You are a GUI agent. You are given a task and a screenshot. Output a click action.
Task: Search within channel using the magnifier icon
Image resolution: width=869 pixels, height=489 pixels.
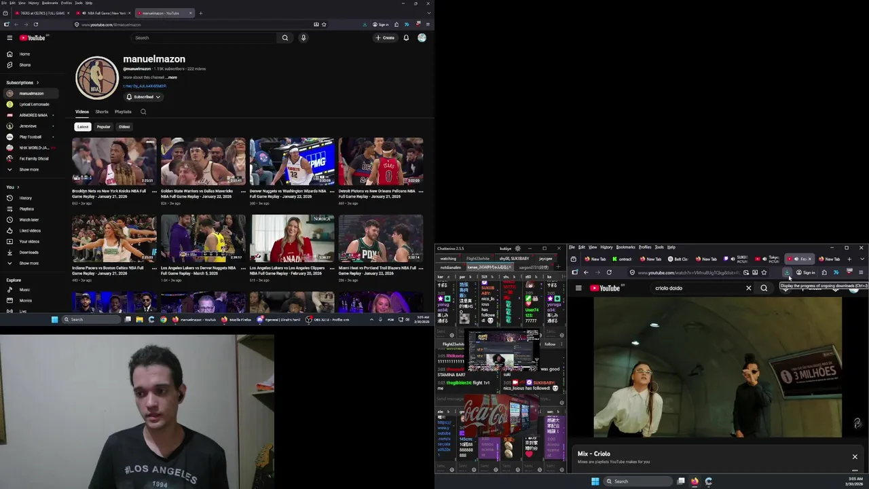point(143,111)
